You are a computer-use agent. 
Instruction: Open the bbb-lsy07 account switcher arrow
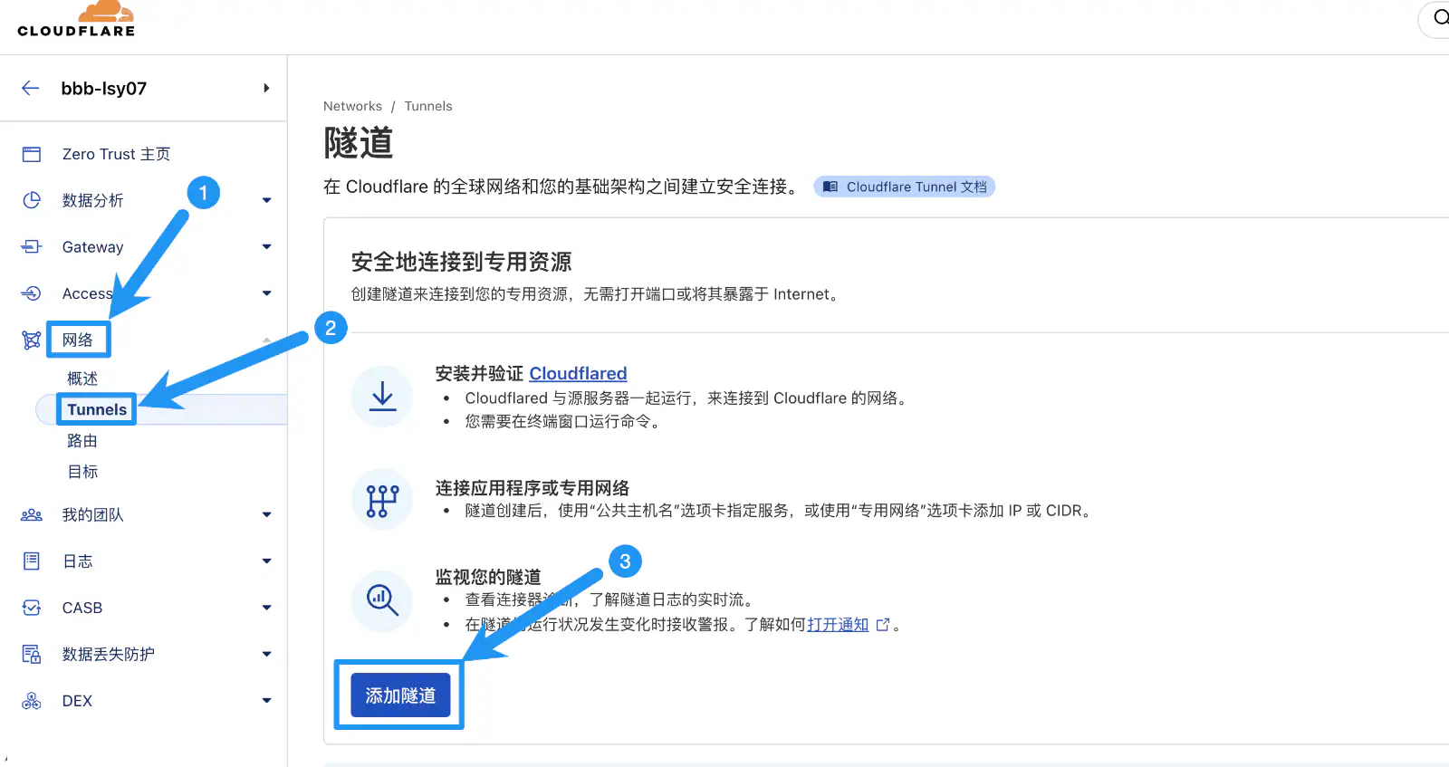tap(266, 88)
